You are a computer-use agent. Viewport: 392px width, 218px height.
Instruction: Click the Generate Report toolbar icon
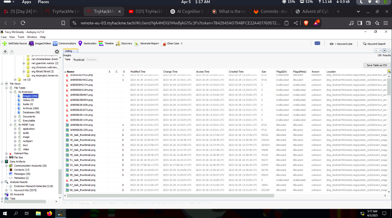[137, 43]
